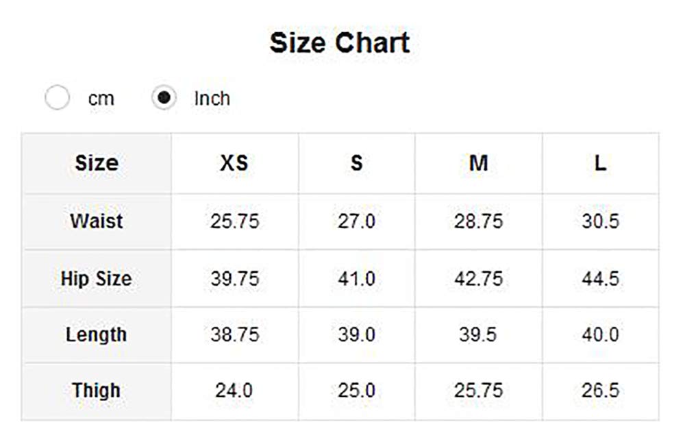
Task: Click the cm label text
Action: coord(101,99)
